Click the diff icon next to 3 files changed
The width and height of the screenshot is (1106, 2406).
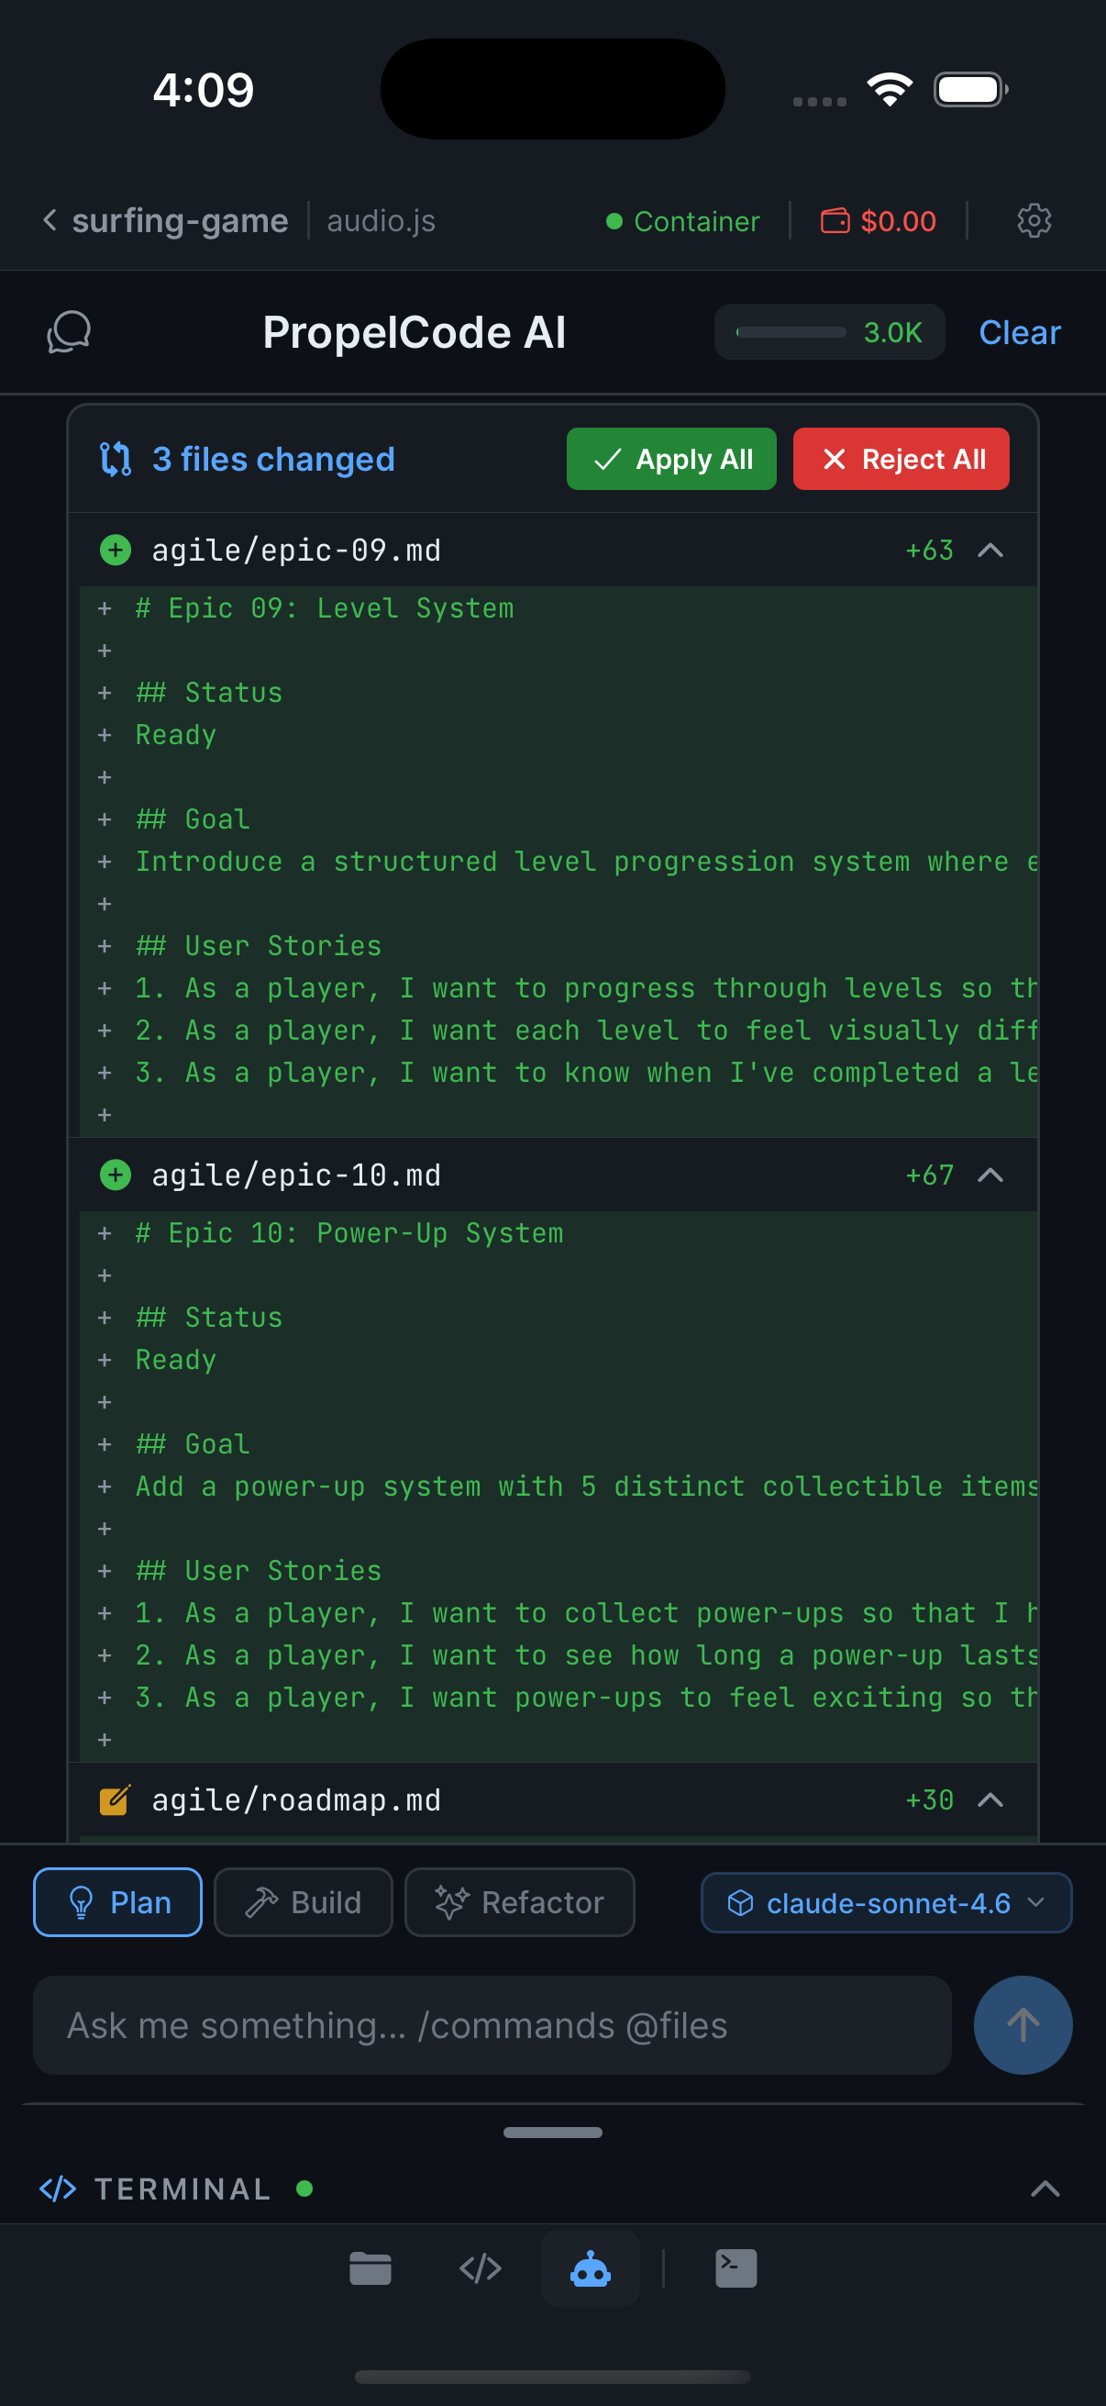pyautogui.click(x=116, y=459)
